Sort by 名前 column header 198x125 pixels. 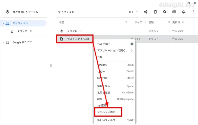61,22
